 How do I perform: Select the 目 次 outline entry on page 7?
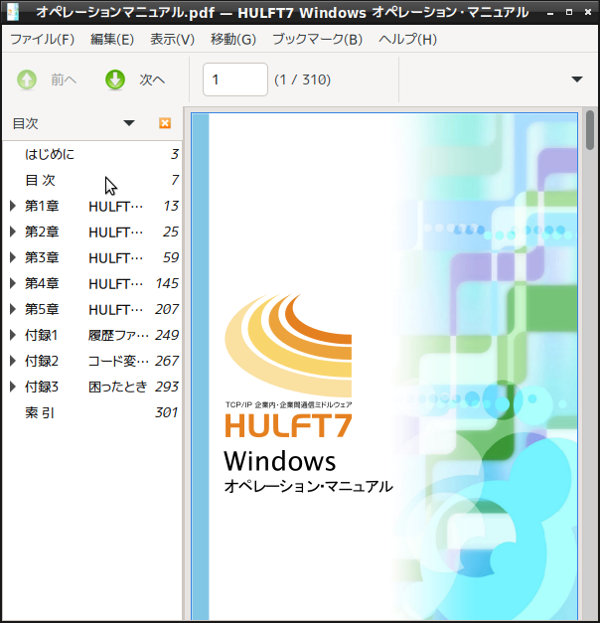pos(91,180)
